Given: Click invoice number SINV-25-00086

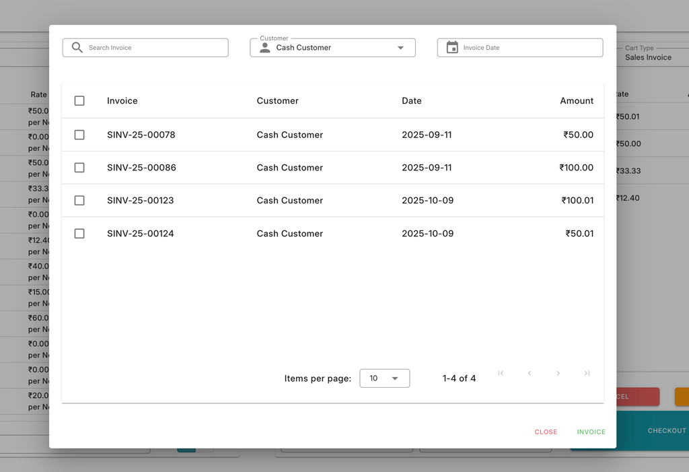Looking at the screenshot, I should click(x=141, y=168).
